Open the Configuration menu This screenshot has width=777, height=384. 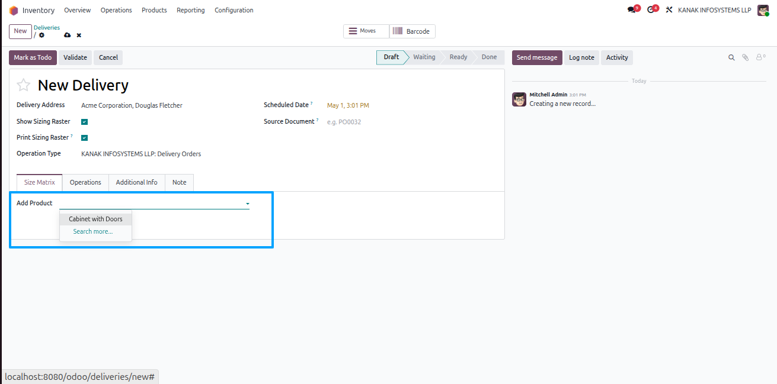234,10
